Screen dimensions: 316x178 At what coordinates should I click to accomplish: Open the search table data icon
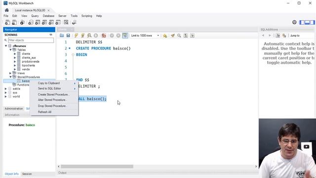(x=66, y=22)
